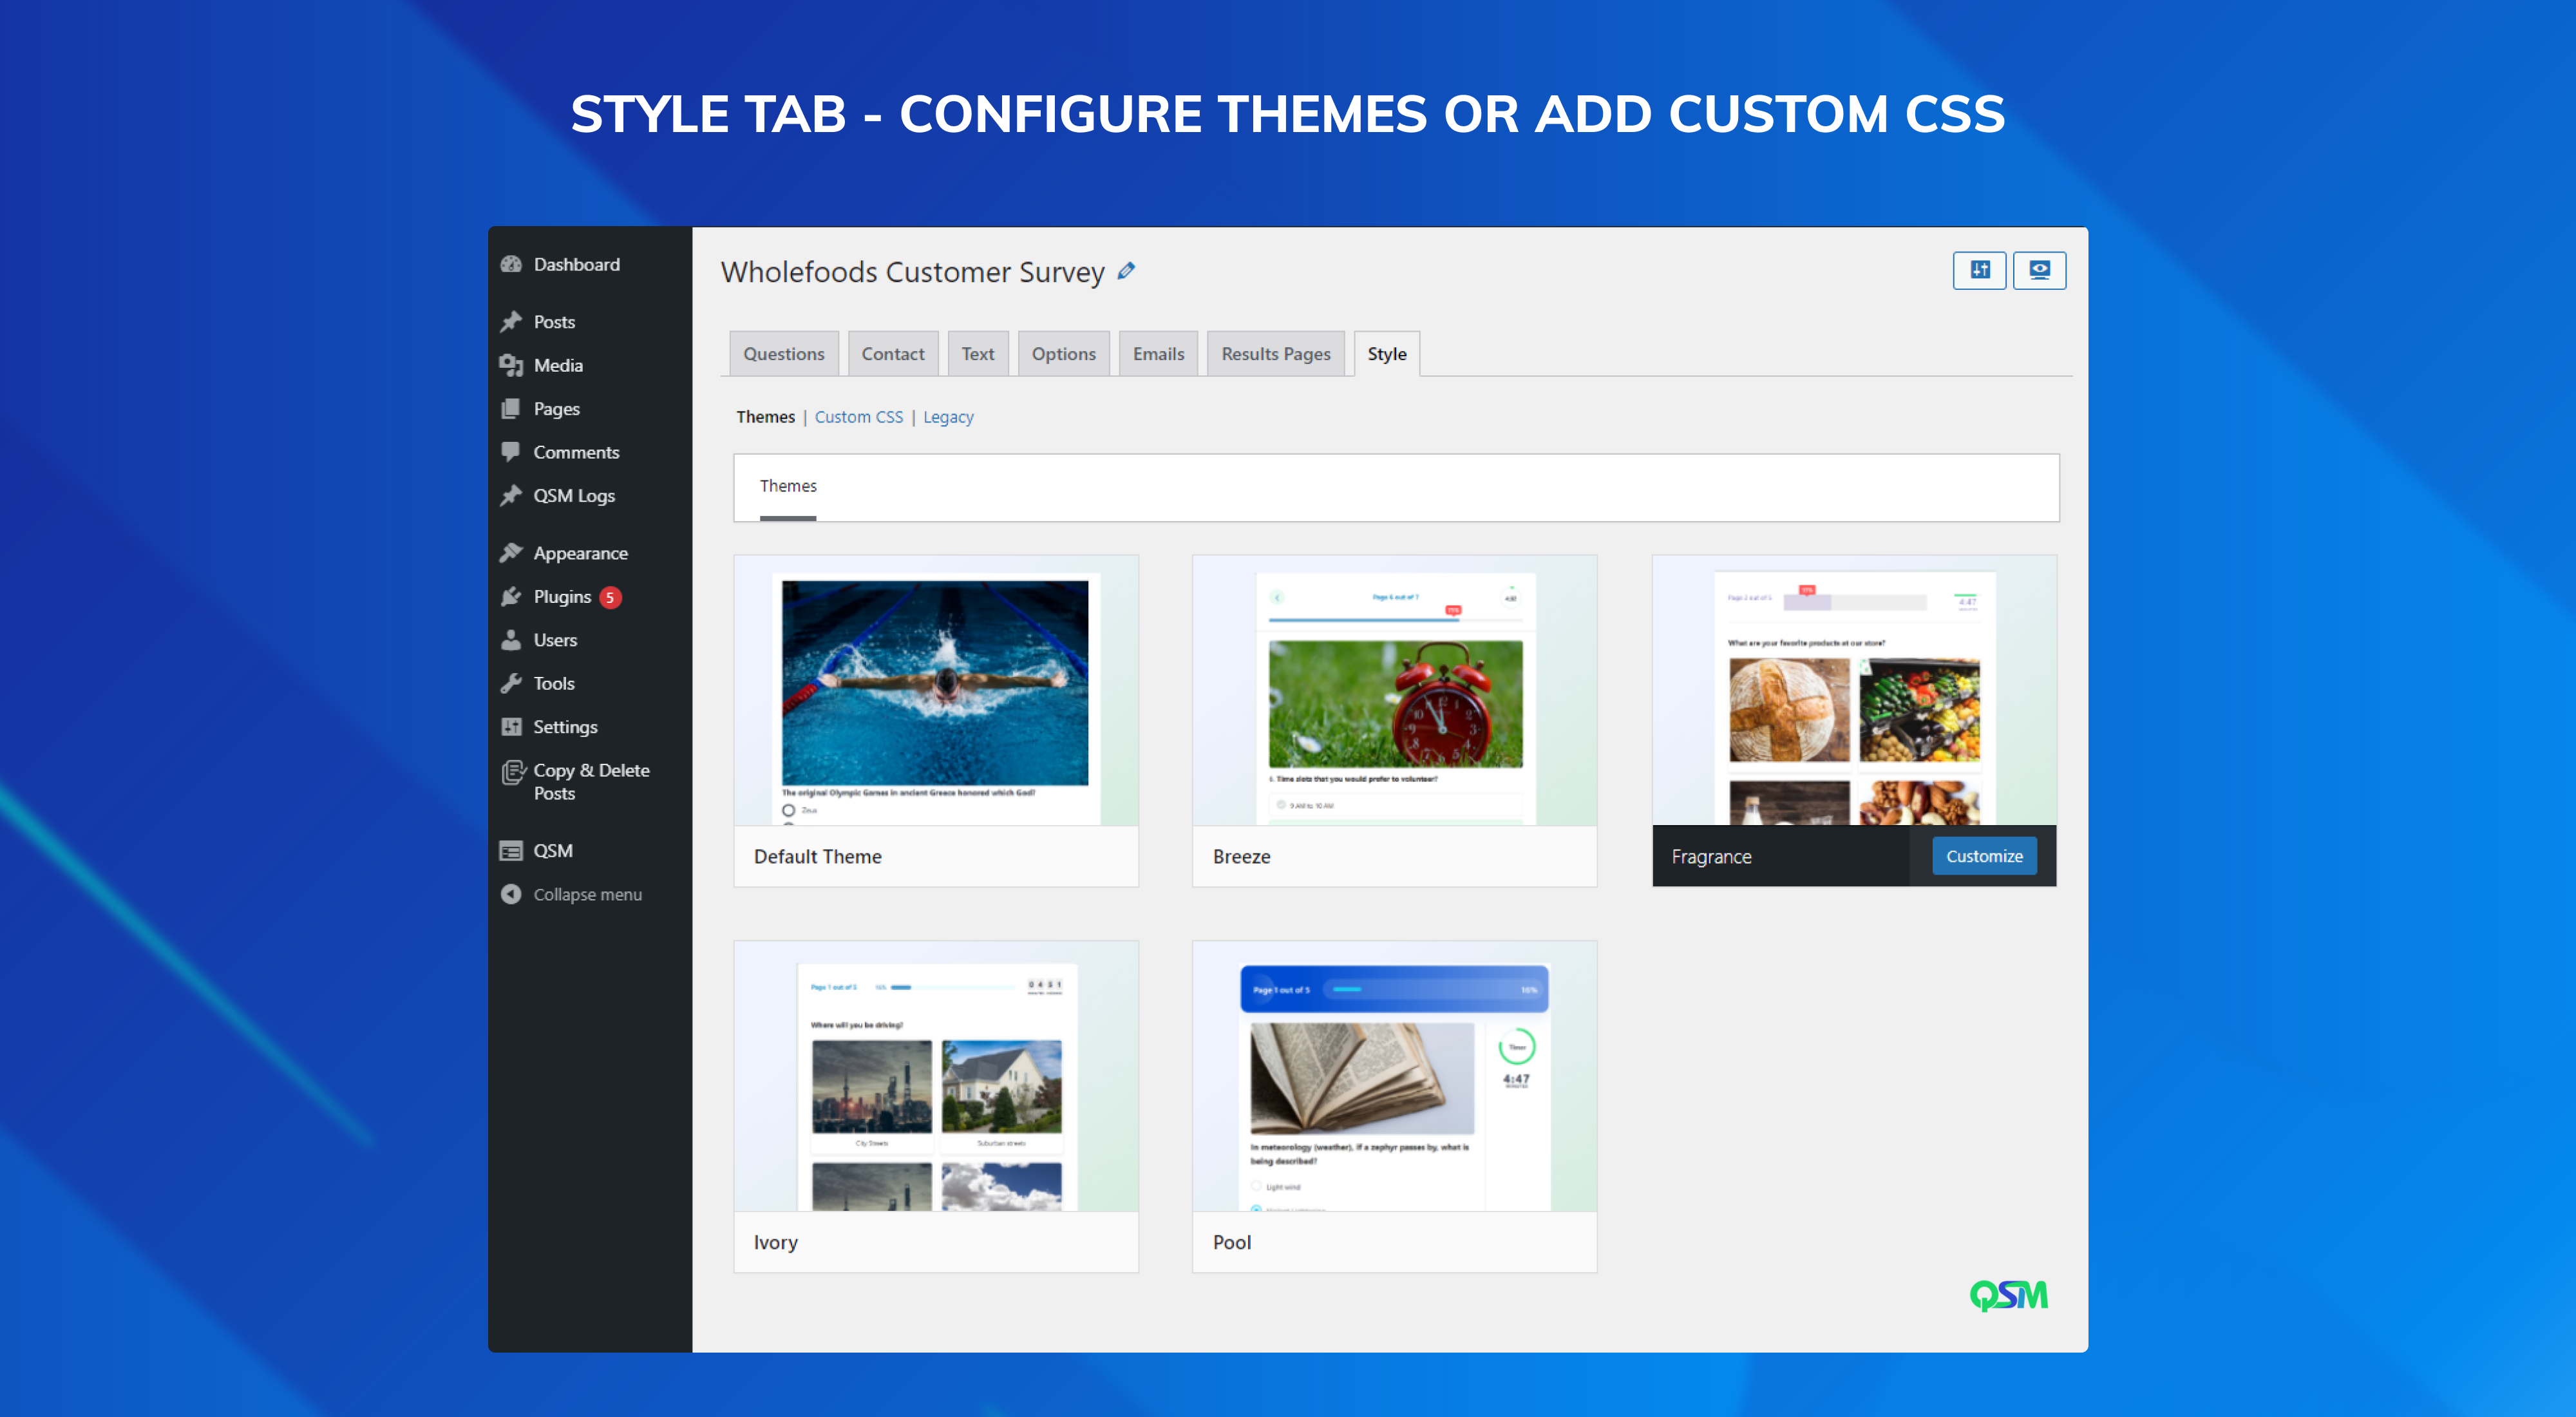Image resolution: width=2576 pixels, height=1417 pixels.
Task: Open quiz settings sliders button
Action: click(1979, 270)
